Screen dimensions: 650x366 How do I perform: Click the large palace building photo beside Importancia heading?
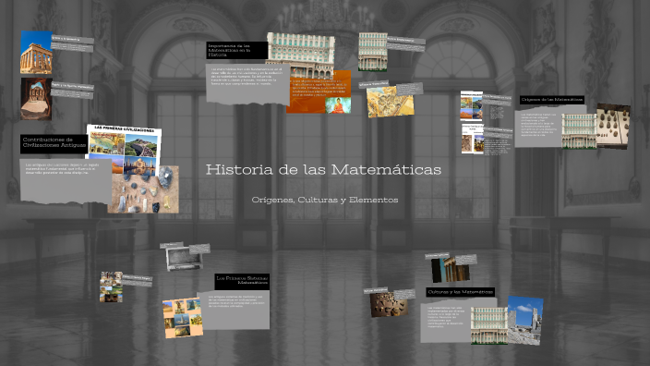[301, 55]
